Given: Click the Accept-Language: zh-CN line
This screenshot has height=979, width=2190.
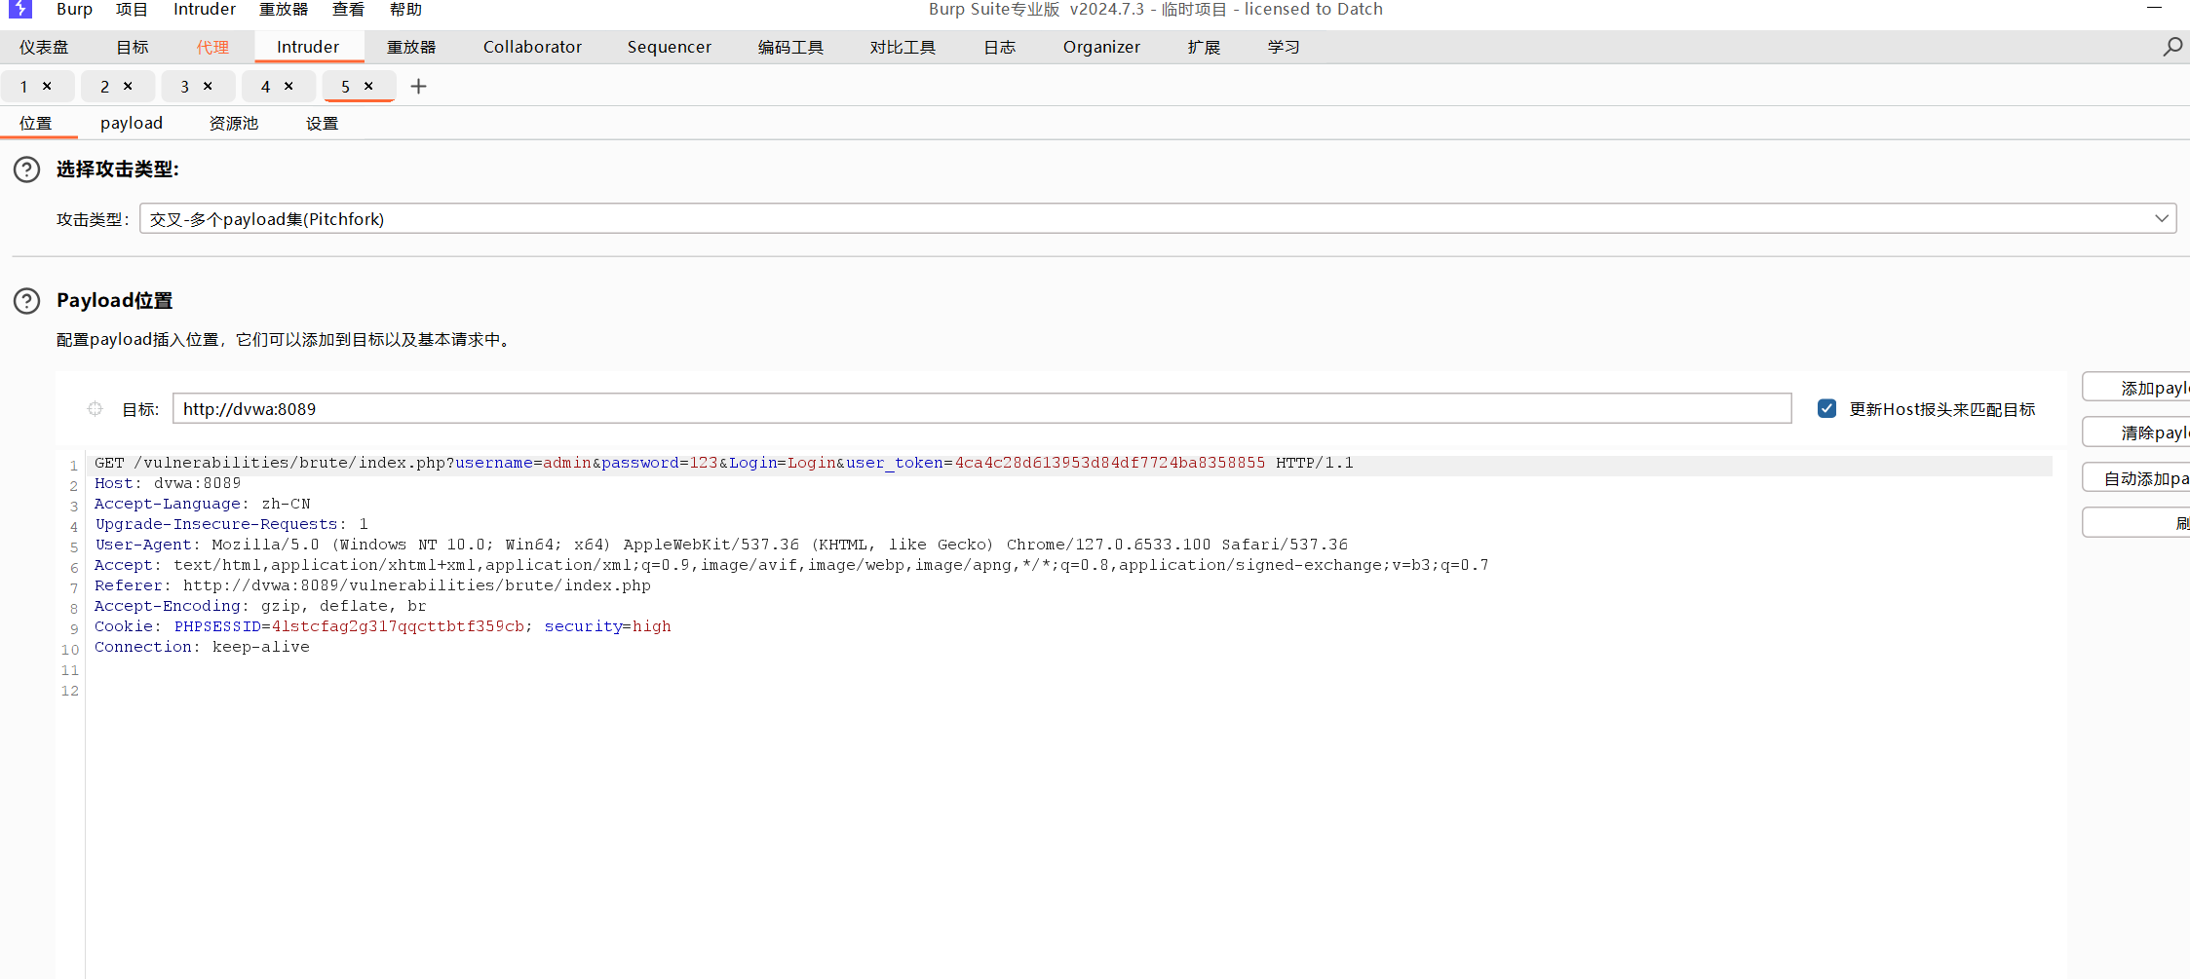Looking at the screenshot, I should coord(203,505).
